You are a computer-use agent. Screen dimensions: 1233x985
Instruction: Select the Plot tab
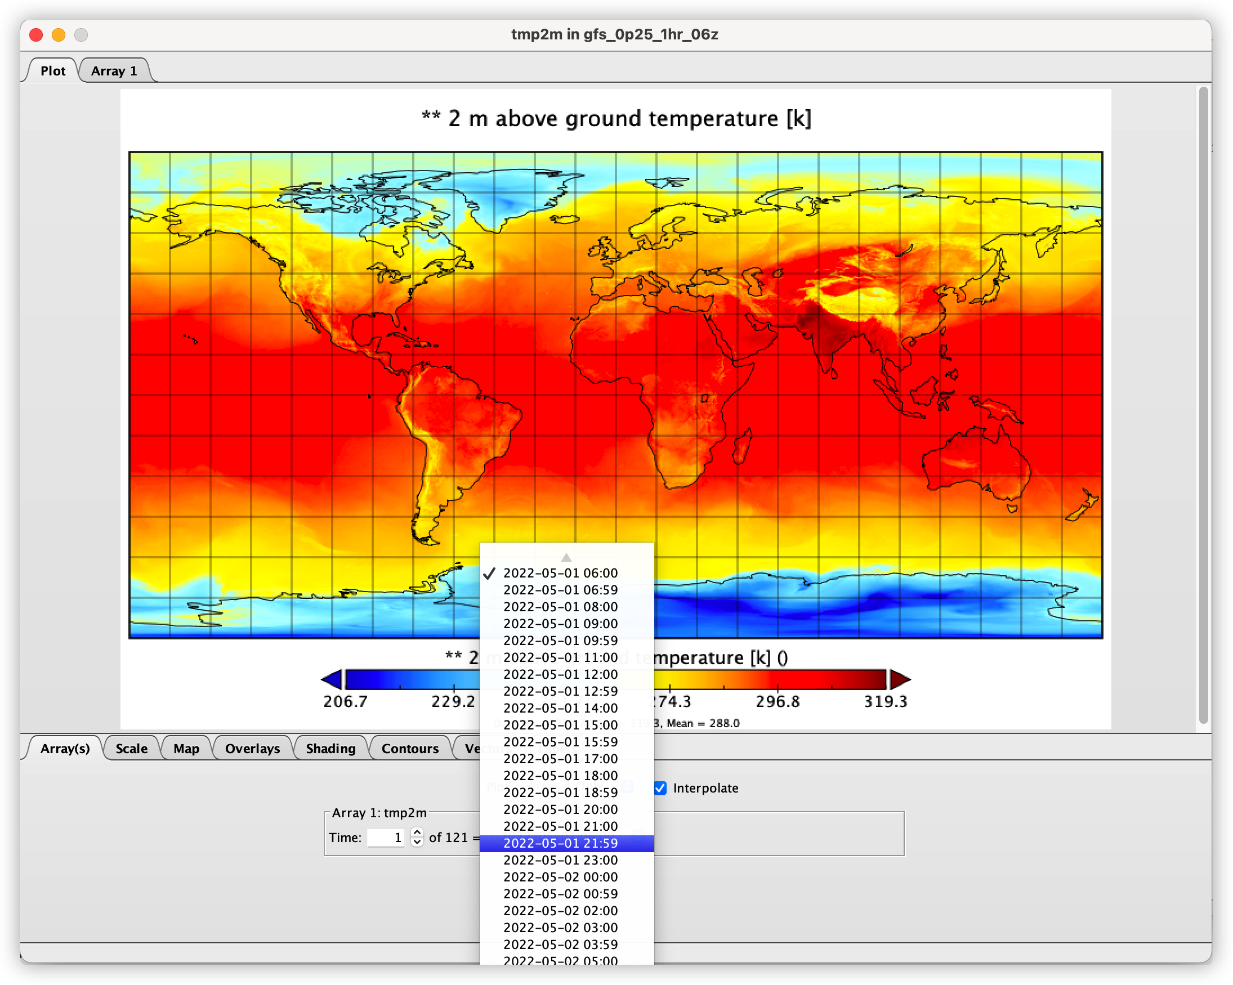[x=52, y=71]
